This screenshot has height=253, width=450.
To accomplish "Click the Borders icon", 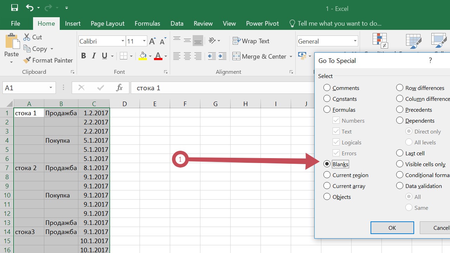I will click(123, 56).
